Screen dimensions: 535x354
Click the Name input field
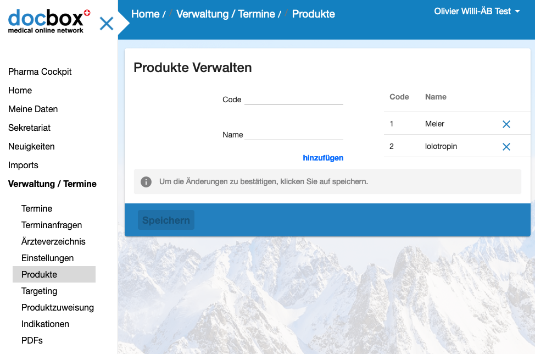pos(294,134)
